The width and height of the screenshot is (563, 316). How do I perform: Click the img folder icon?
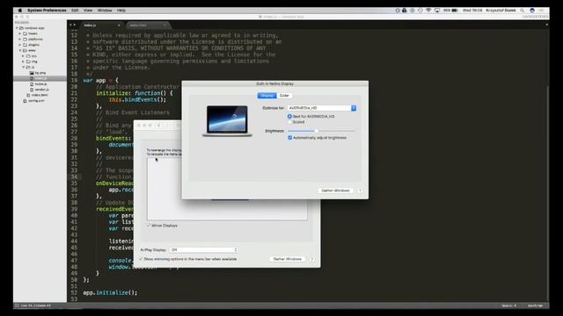click(x=28, y=61)
